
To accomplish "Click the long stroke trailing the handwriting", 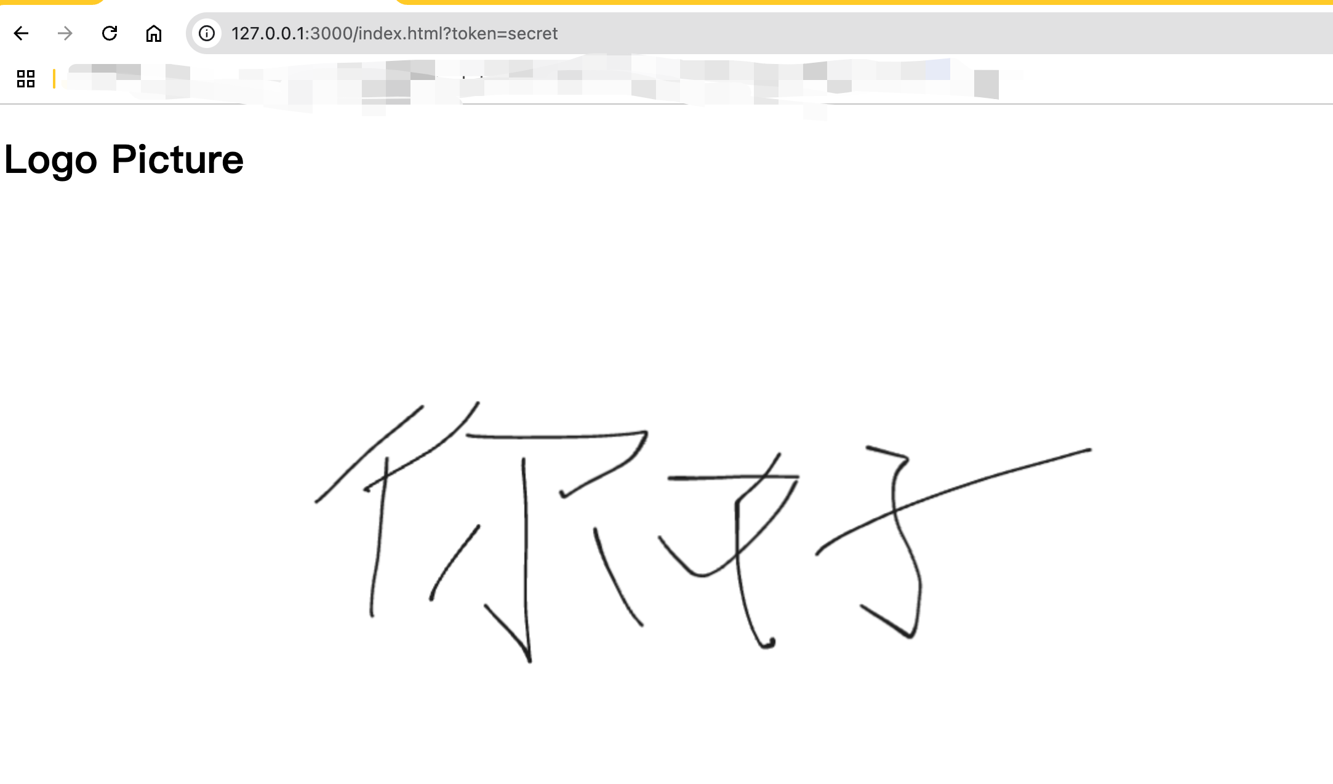I will pos(1015,471).
